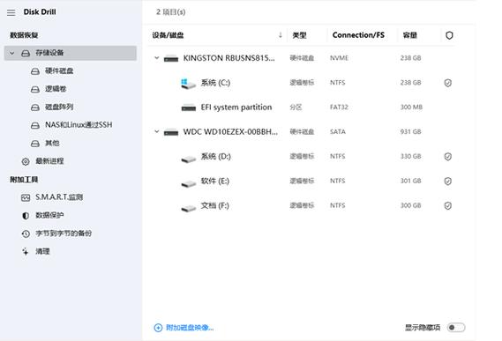This screenshot has height=341, width=502.
Task: Click the 330 GB capacity value
Action: click(411, 157)
